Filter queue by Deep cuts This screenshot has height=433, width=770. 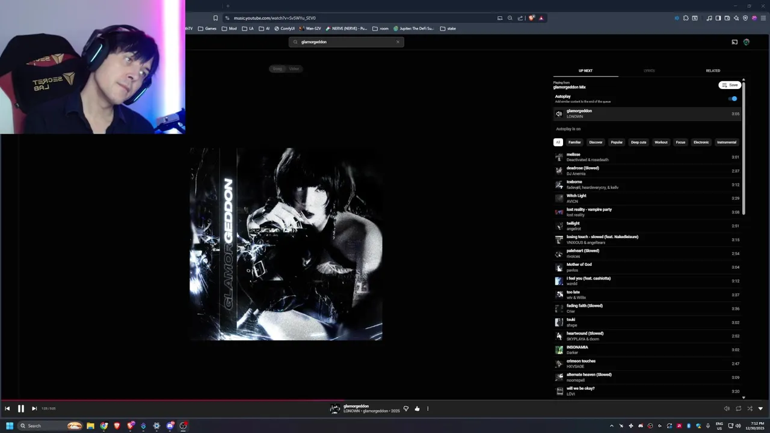pos(638,143)
